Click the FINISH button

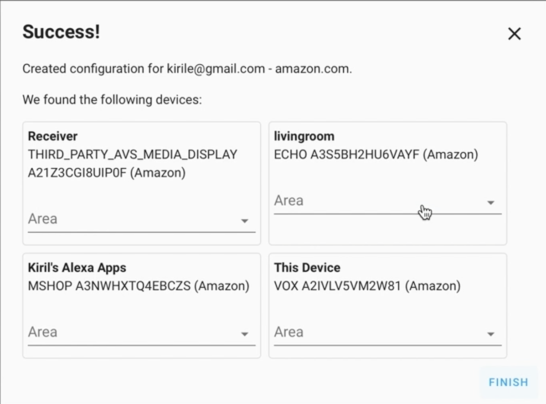coord(508,382)
